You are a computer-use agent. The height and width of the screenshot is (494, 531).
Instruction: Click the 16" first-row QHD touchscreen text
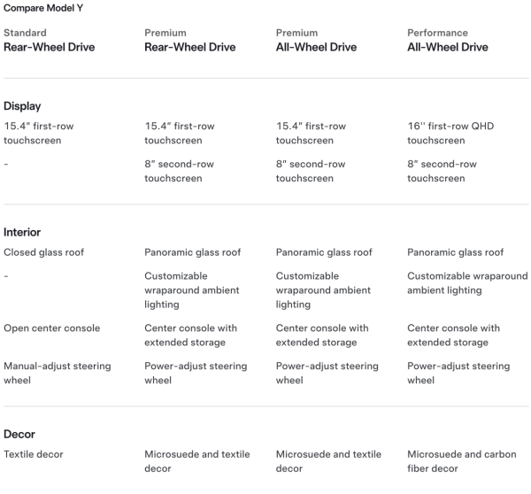pos(450,133)
